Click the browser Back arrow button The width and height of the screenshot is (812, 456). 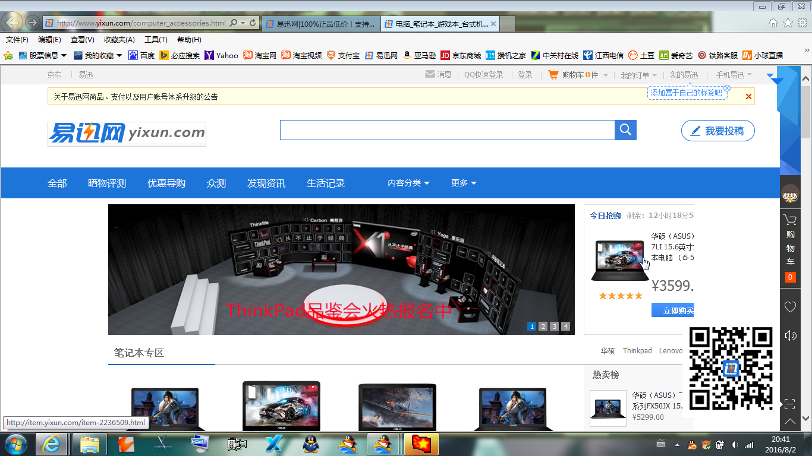(12, 23)
